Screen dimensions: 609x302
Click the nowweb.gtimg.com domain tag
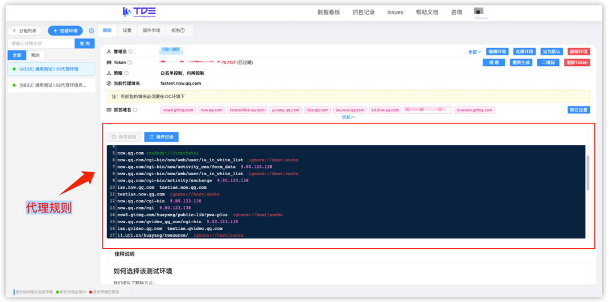pyautogui.click(x=475, y=110)
